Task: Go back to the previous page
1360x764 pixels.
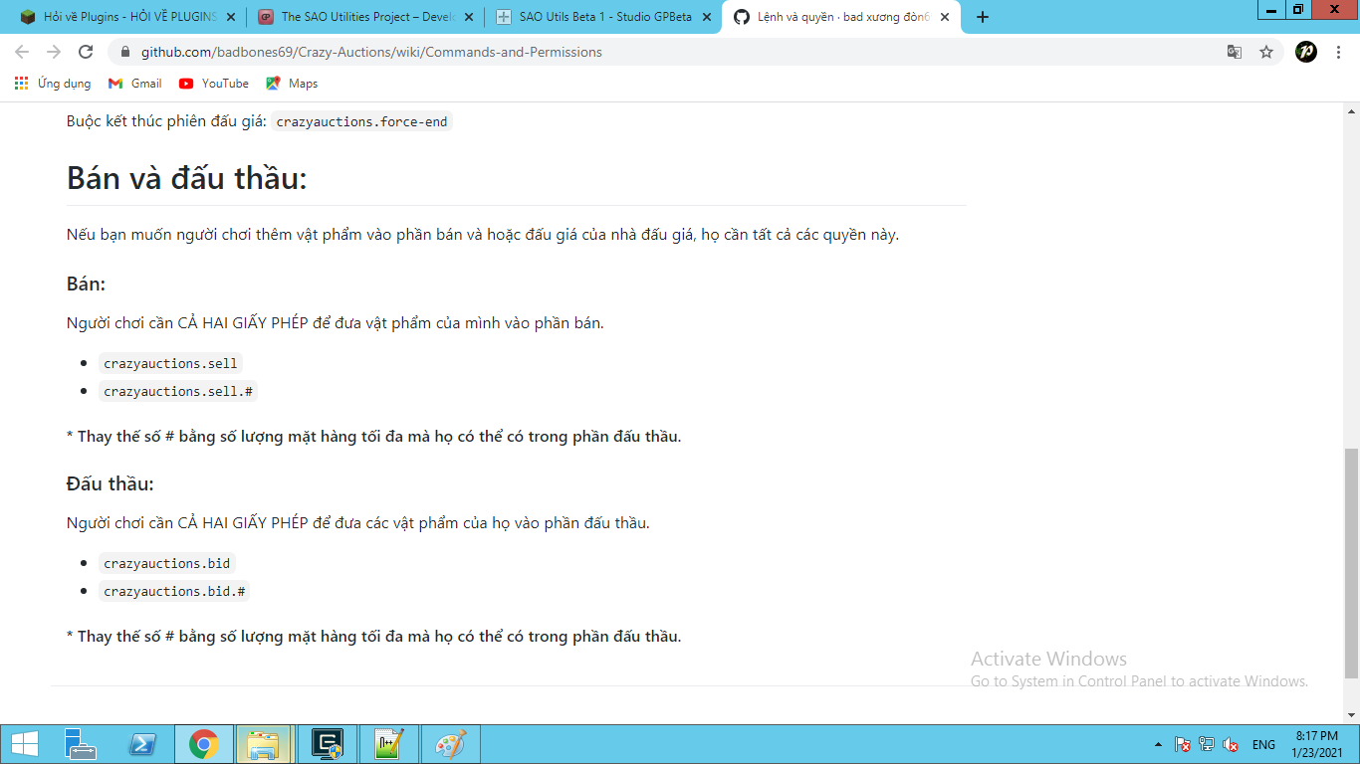Action: pos(22,52)
